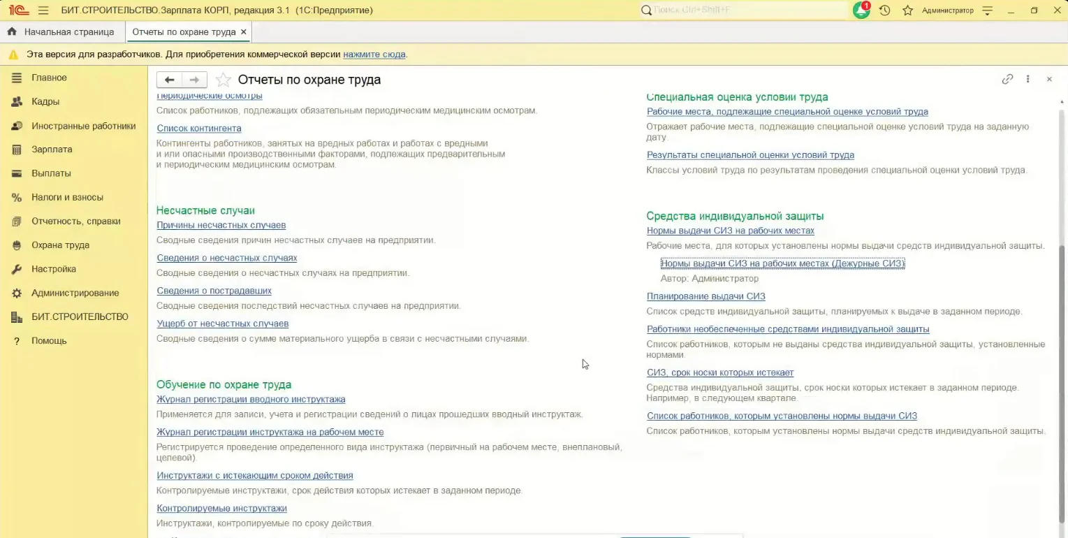The image size is (1068, 538).
Task: Open СИЗ, срок носки которых истекает
Action: pos(720,372)
